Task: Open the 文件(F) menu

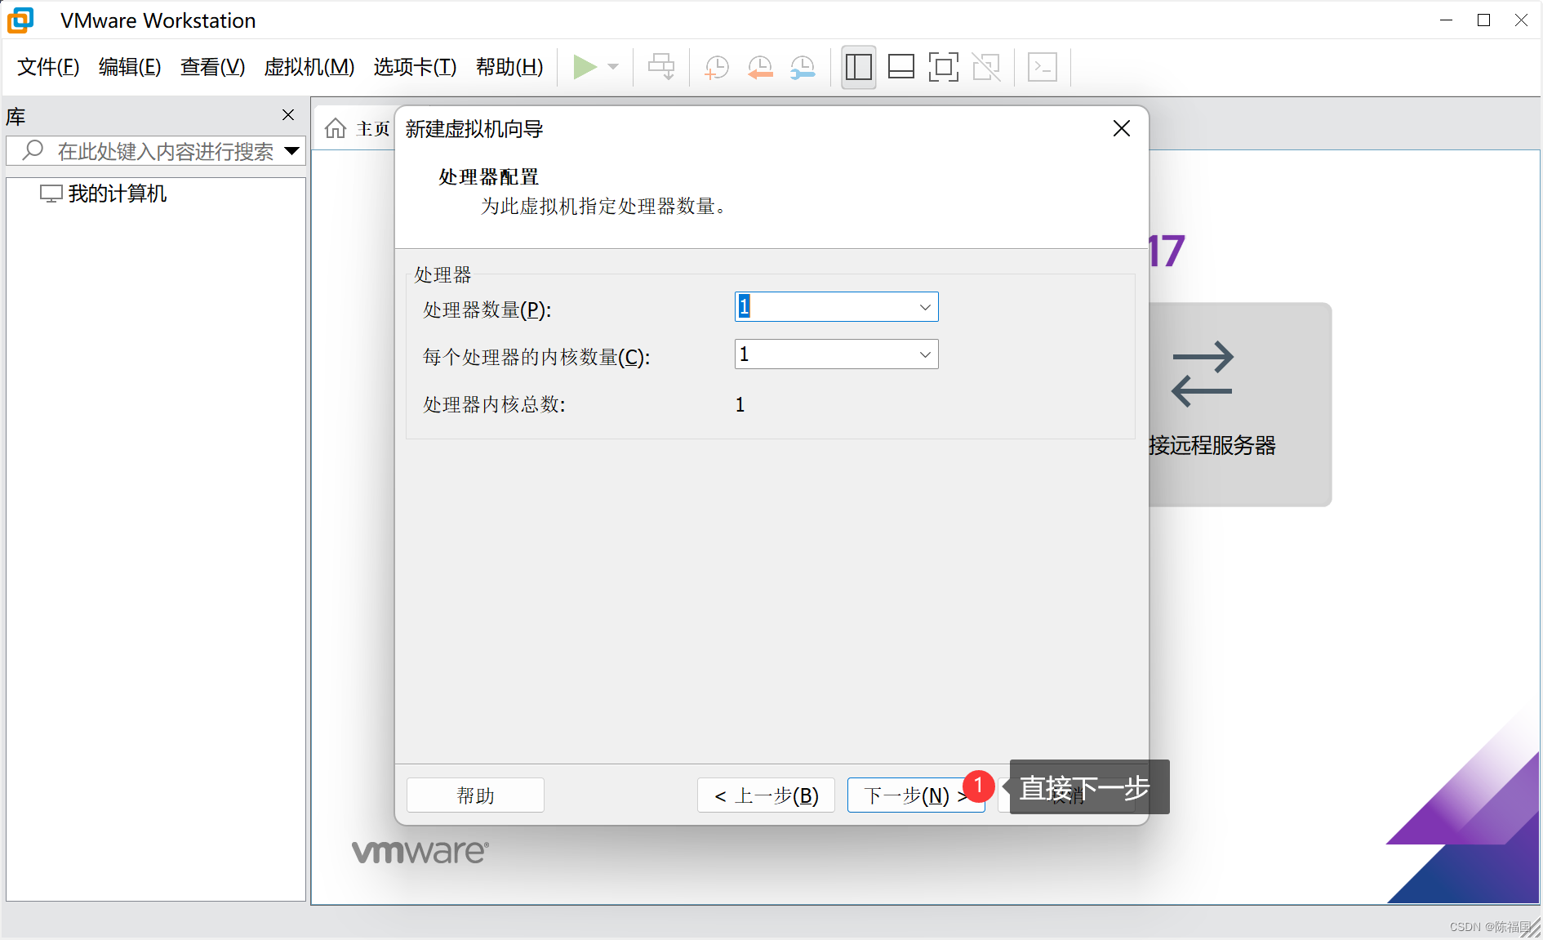Action: click(48, 67)
